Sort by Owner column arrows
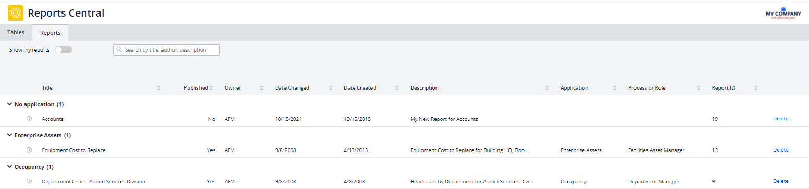This screenshot has height=189, width=809. (x=262, y=88)
